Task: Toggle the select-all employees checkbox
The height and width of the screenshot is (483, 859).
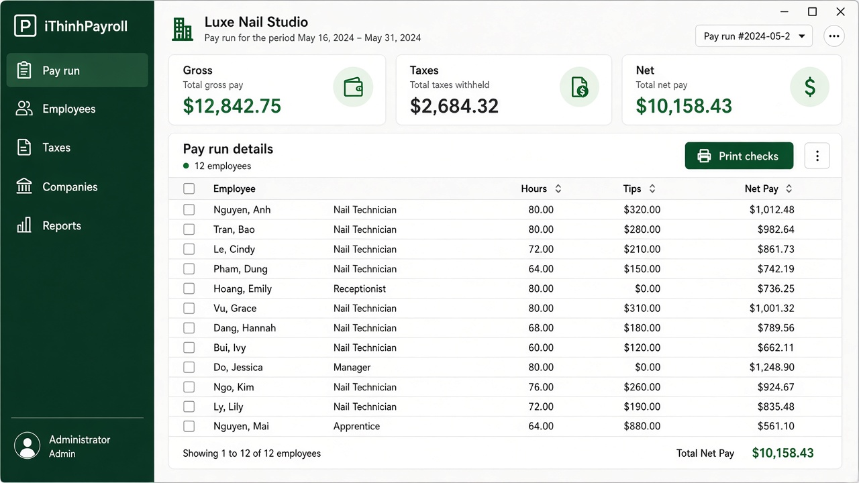Action: click(x=189, y=189)
